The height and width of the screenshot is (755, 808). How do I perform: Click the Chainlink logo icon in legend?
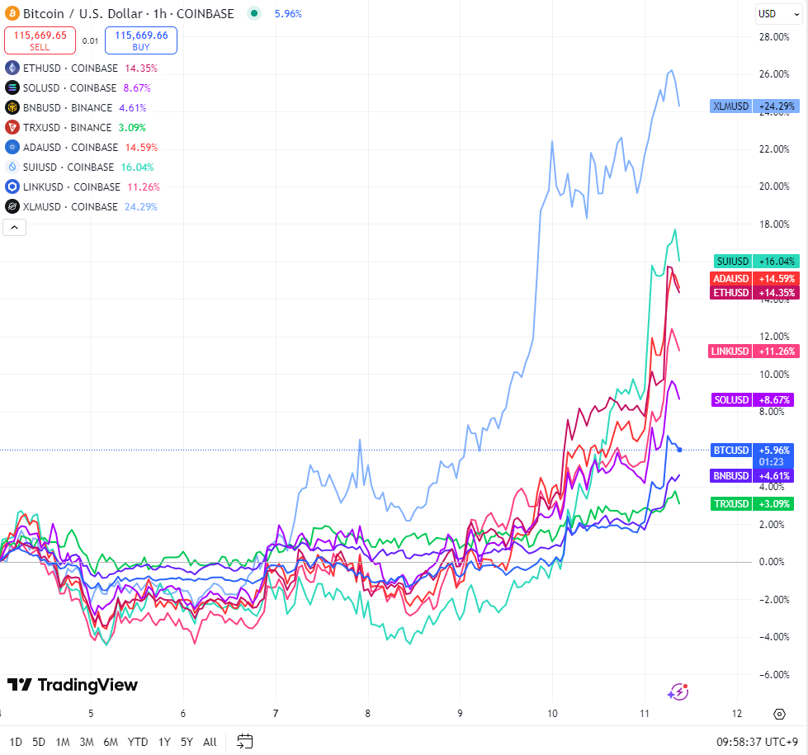12,187
